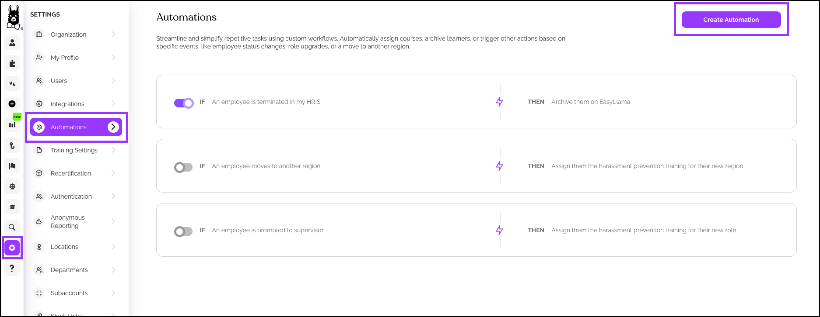Expand the Training Settings chevron arrow
The height and width of the screenshot is (317, 820).
(x=113, y=150)
